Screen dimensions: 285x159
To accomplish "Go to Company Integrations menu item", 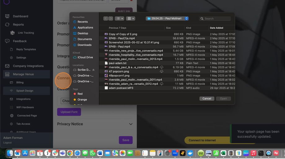I will coord(28,66).
